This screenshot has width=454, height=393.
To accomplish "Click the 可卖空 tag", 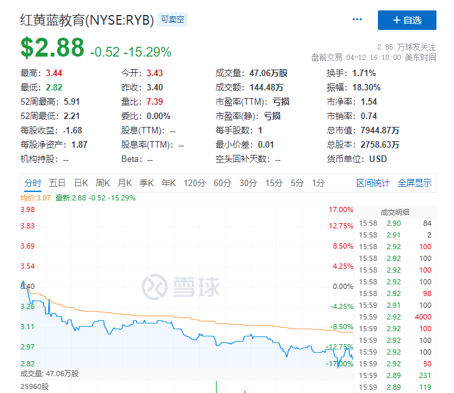I will click(x=173, y=20).
